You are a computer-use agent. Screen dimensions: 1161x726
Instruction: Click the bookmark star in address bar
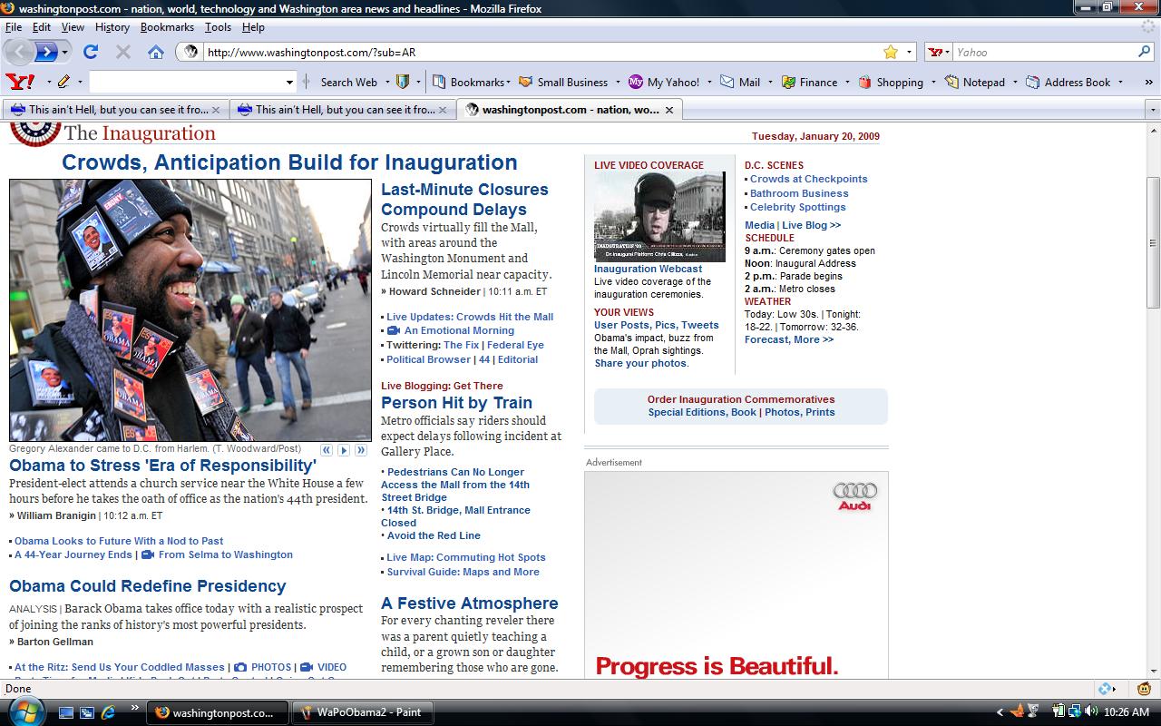[x=891, y=52]
